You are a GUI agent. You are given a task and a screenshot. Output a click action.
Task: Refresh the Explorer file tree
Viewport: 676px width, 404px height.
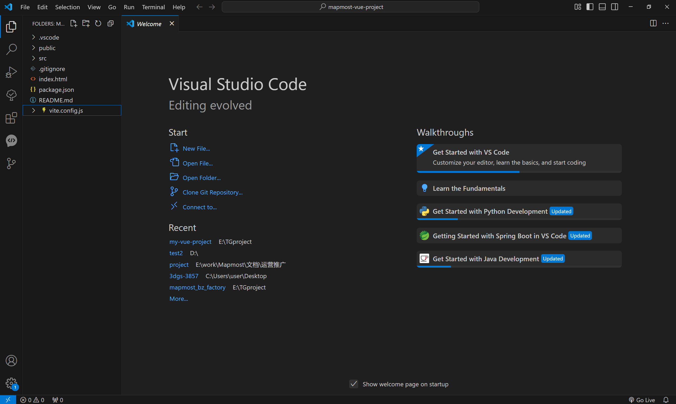point(98,23)
